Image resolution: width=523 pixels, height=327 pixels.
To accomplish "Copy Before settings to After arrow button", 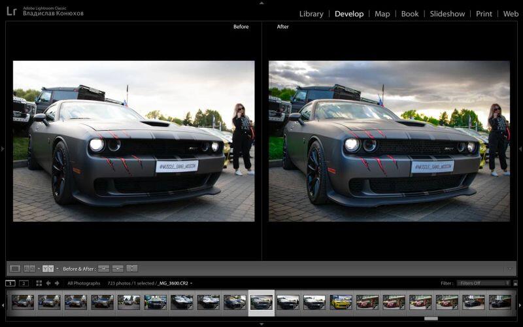I will tap(103, 269).
